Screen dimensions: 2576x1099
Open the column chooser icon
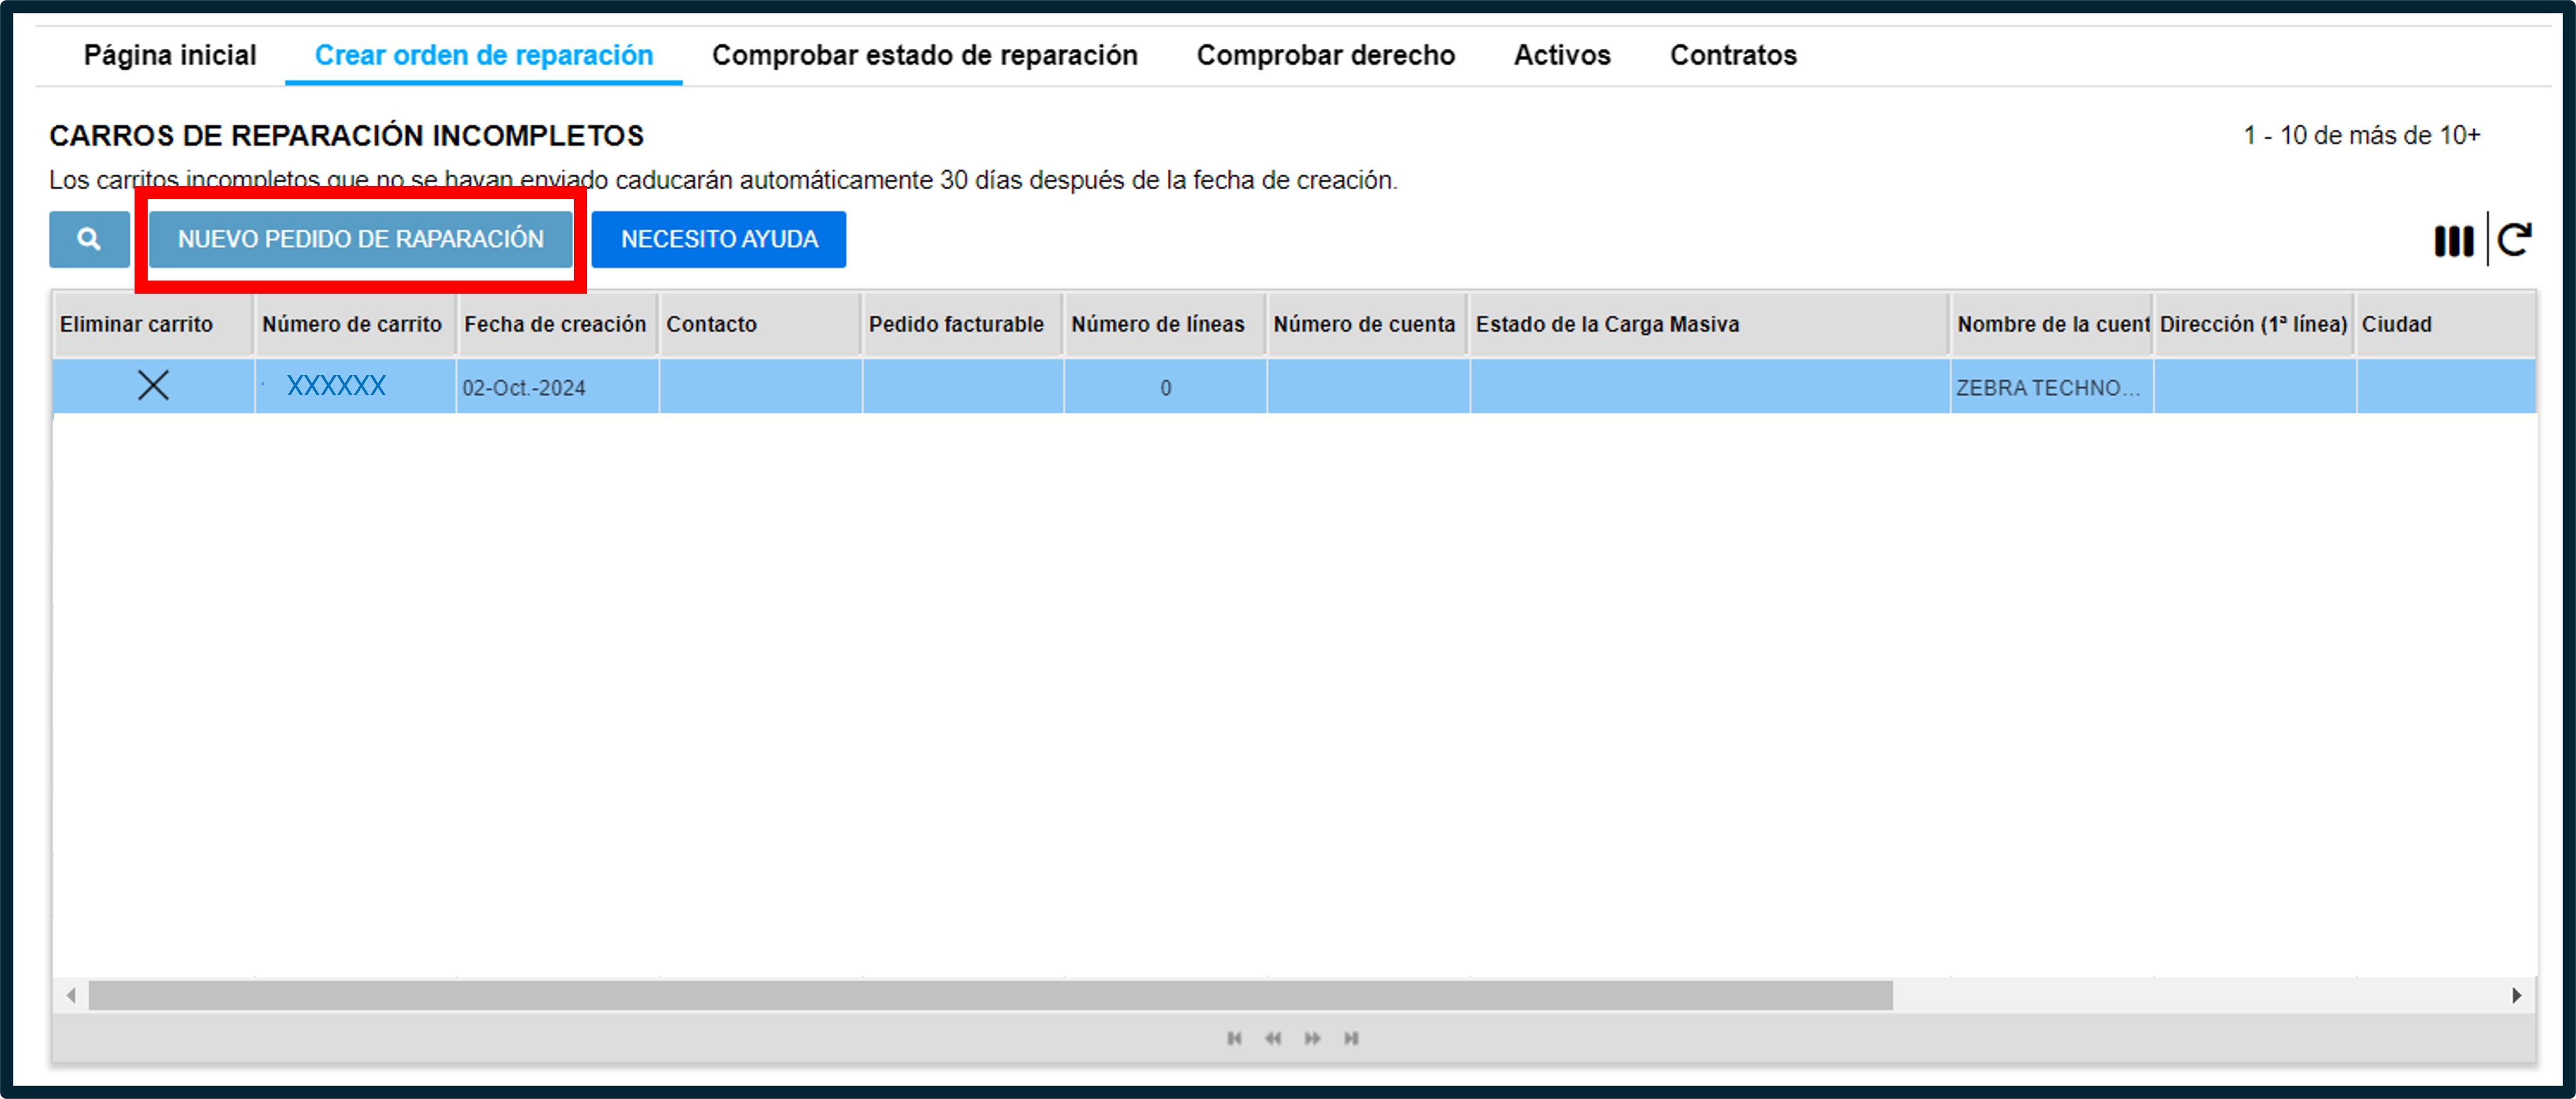(2453, 240)
